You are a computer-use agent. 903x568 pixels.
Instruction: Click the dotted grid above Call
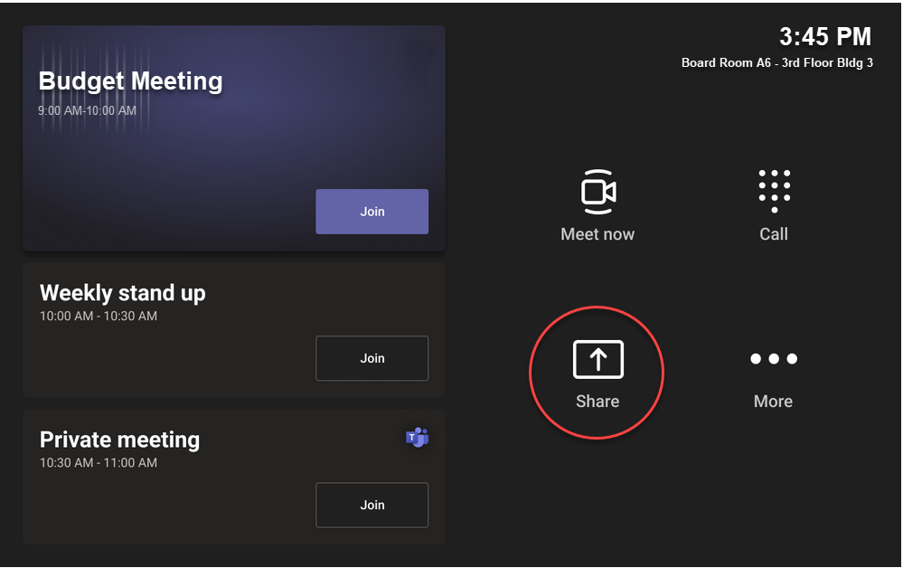[x=774, y=190]
